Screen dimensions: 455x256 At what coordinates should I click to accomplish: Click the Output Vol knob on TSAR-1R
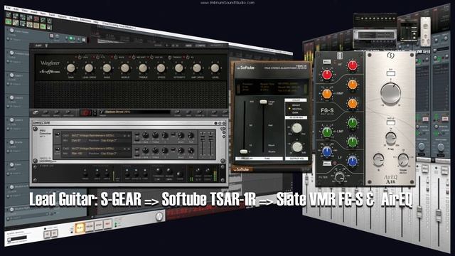pyautogui.click(x=297, y=147)
